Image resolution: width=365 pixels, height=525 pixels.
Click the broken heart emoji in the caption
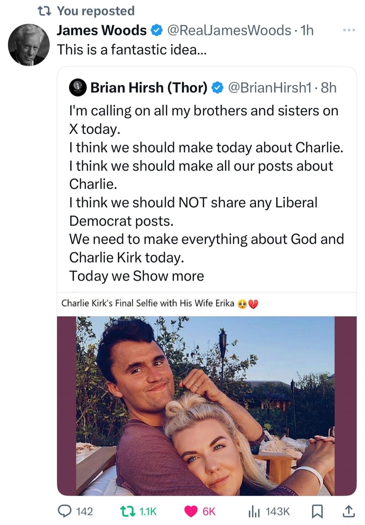point(252,303)
